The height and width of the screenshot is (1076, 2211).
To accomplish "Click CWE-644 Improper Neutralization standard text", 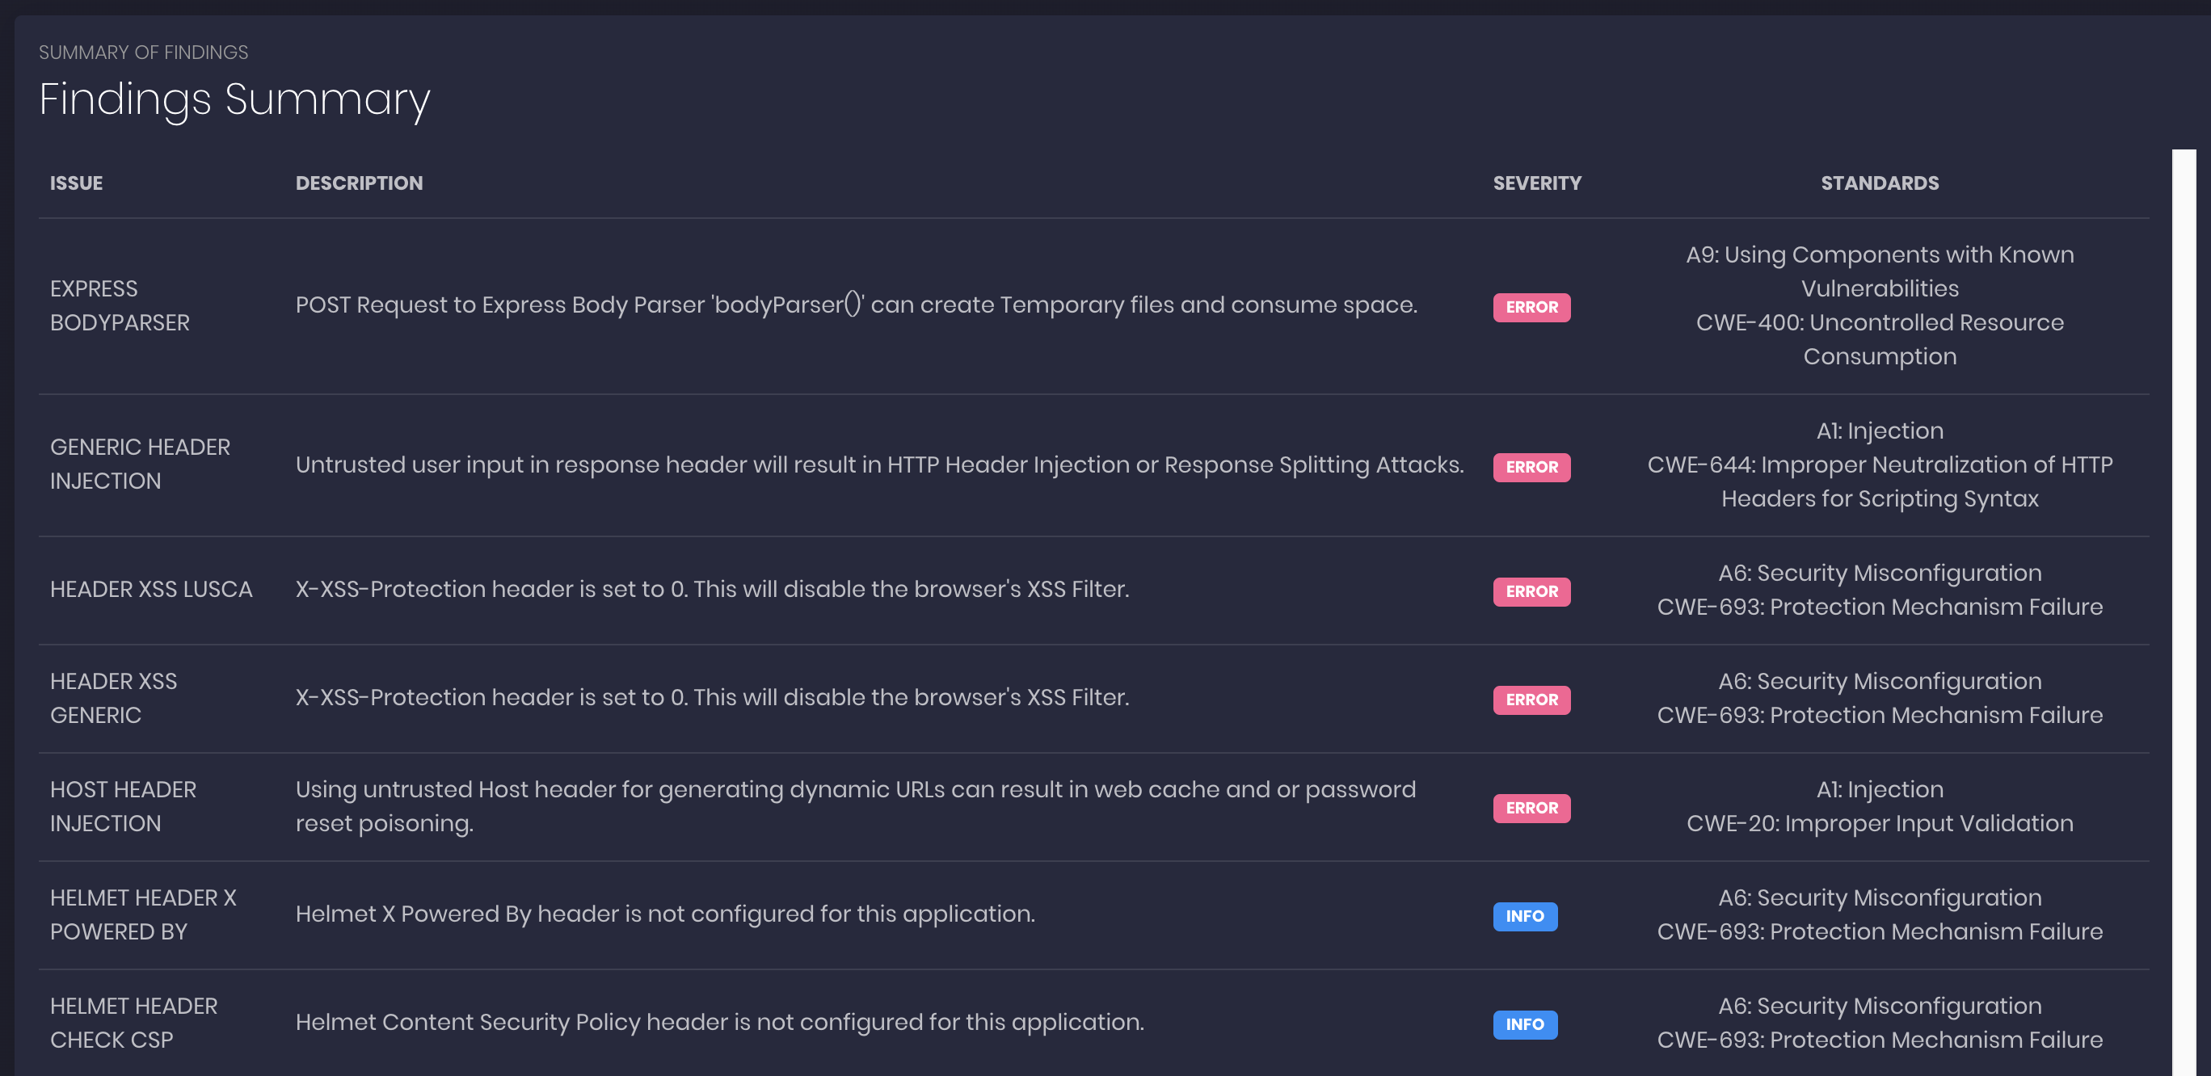I will coord(1880,481).
